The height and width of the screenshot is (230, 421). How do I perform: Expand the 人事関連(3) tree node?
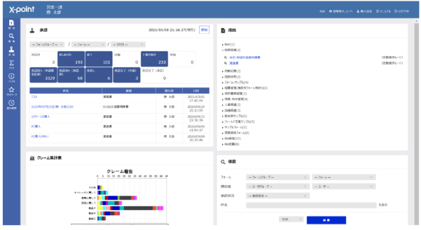[222, 105]
